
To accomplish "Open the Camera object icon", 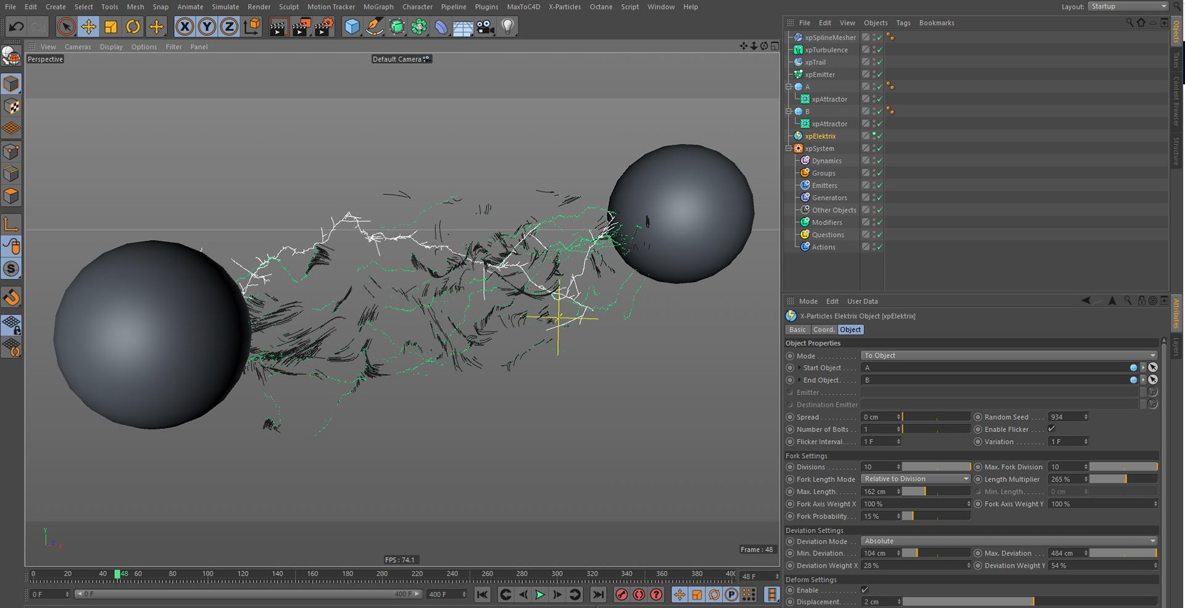I will pyautogui.click(x=485, y=27).
